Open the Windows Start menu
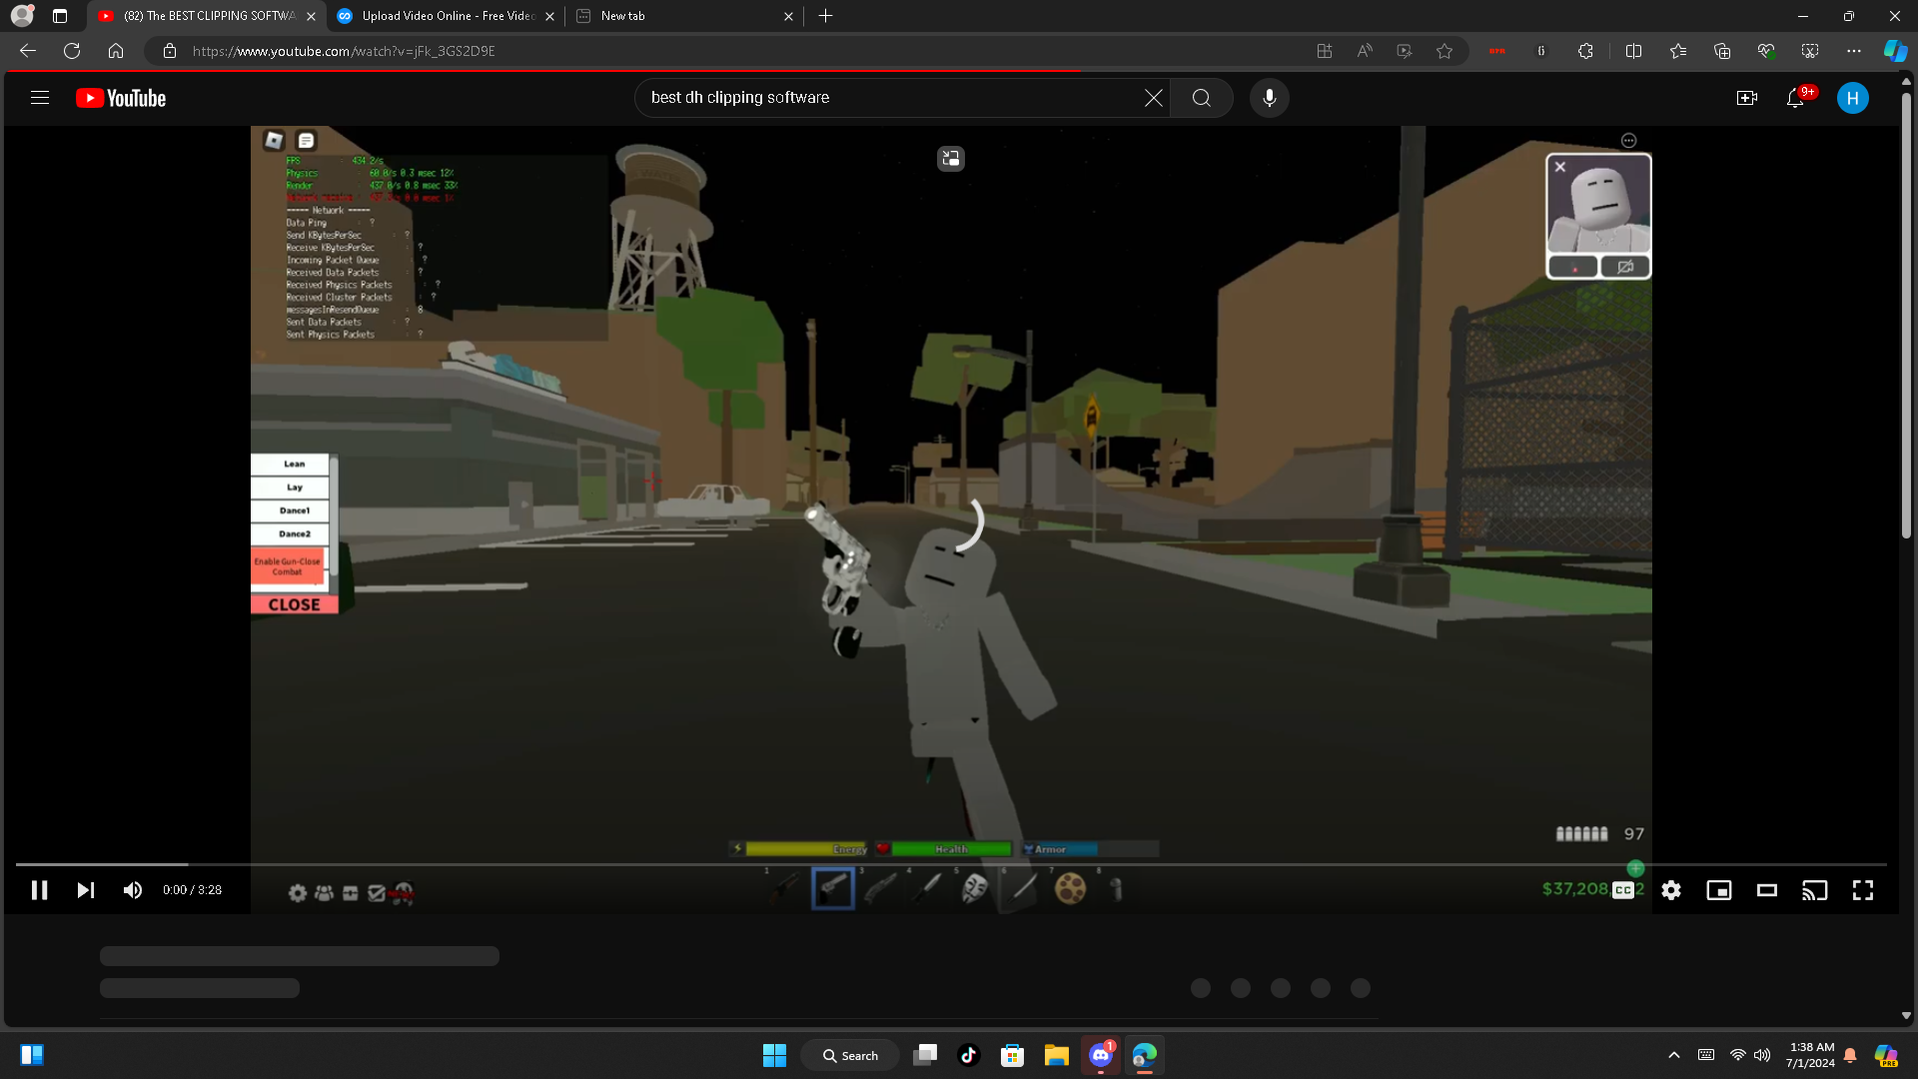Screen dimensions: 1918x1079 (774, 1055)
